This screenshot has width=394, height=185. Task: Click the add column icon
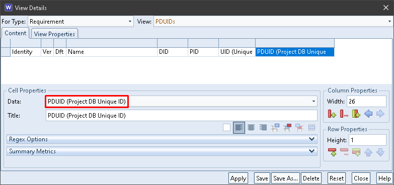coord(332,114)
